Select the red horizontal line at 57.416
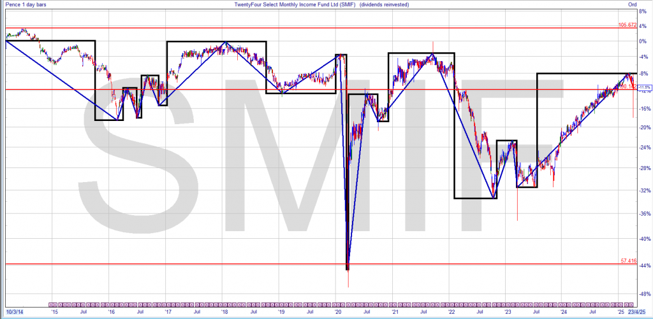653x319 pixels. (321, 264)
